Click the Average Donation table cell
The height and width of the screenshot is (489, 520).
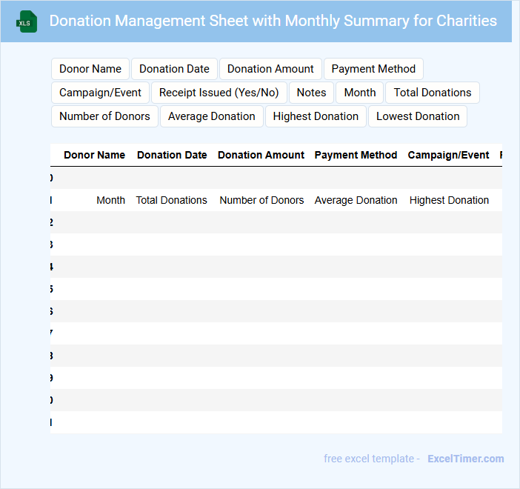(x=356, y=200)
